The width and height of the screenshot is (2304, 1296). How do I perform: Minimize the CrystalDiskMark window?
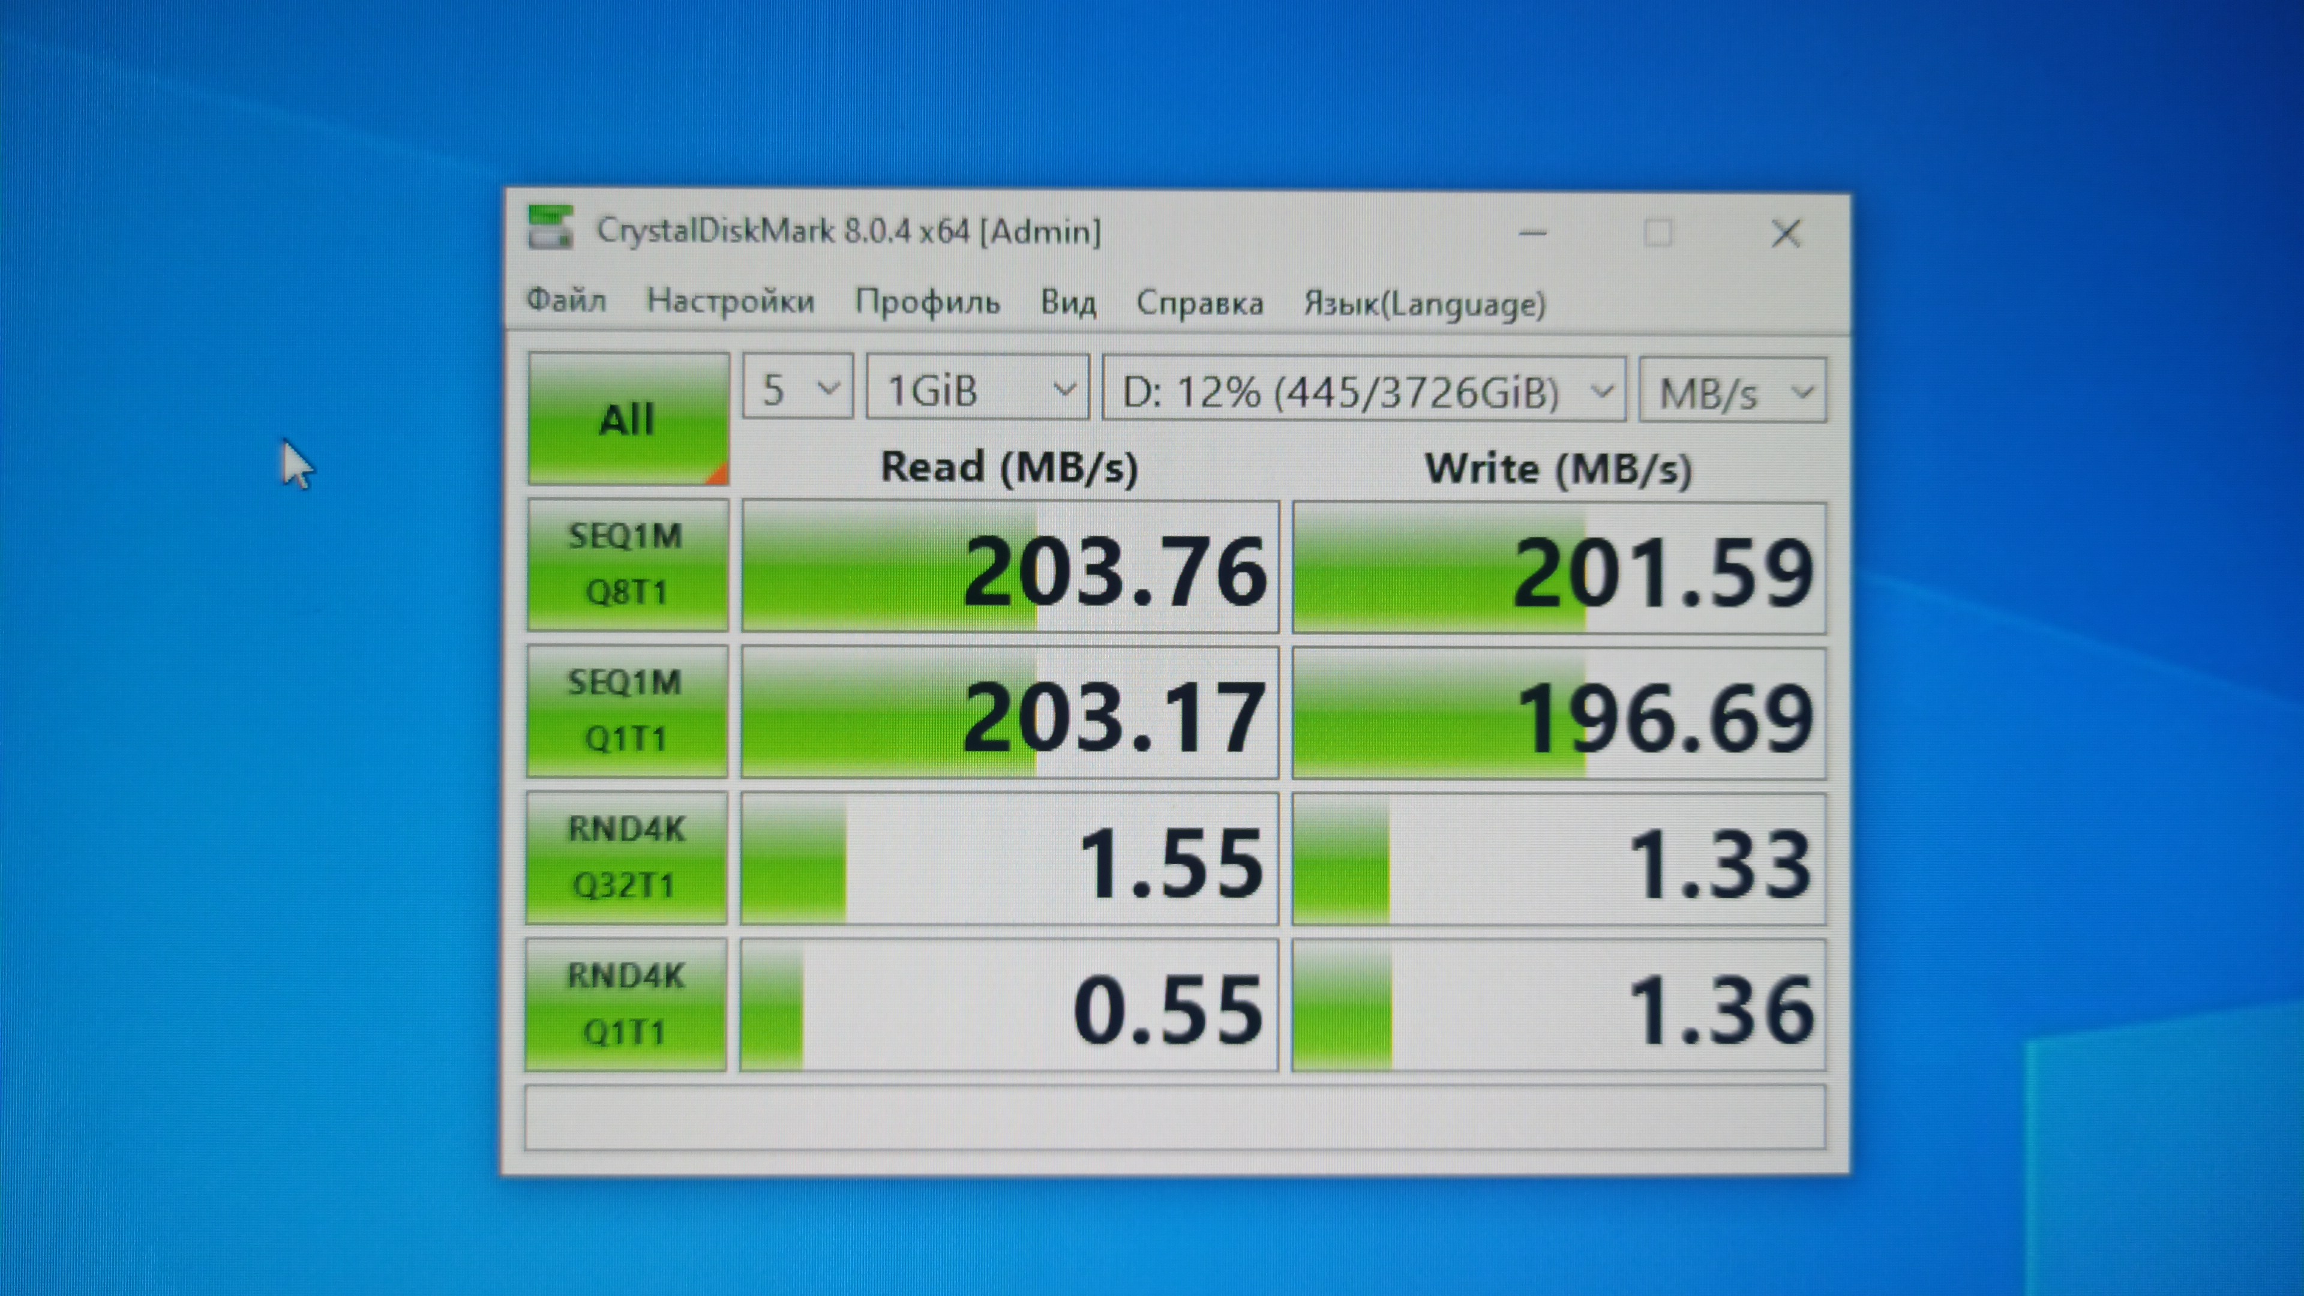pyautogui.click(x=1532, y=233)
